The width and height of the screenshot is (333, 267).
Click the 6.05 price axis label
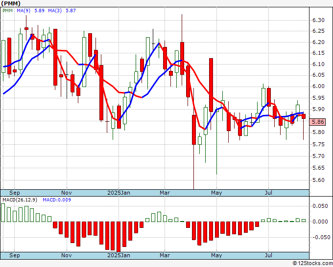click(318, 75)
